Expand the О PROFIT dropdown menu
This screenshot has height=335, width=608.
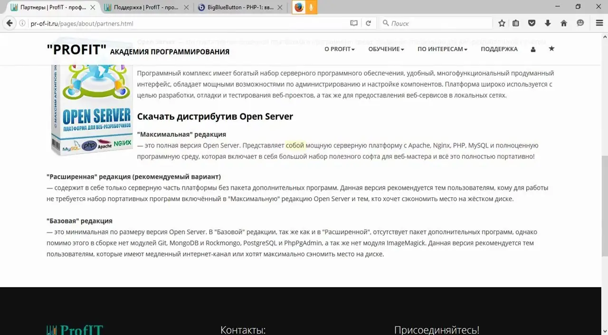(x=340, y=49)
